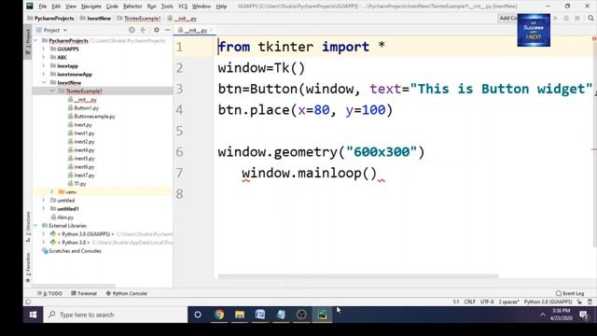Open the VCS menu
The width and height of the screenshot is (597, 336).
click(183, 7)
